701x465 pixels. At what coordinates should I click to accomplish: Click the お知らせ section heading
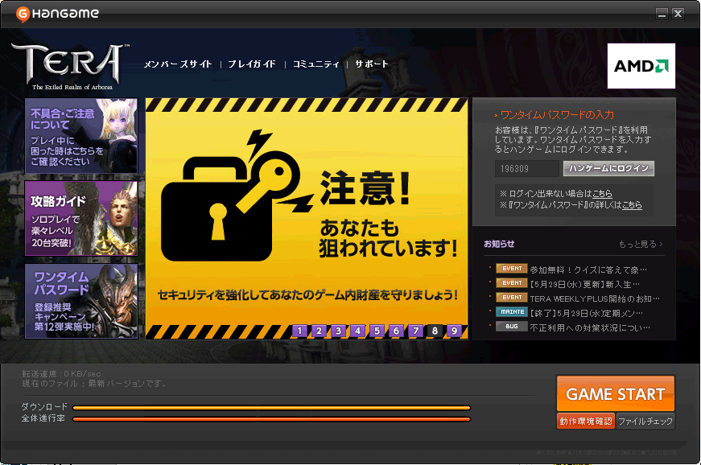[499, 244]
